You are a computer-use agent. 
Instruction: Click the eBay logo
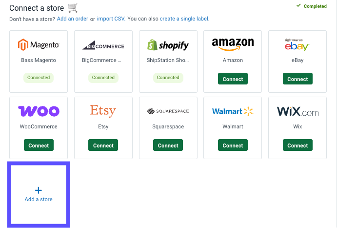[x=297, y=44]
